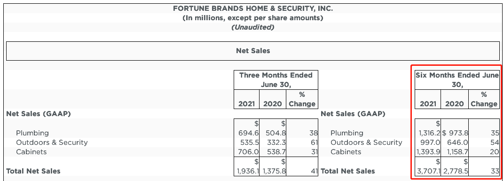Click three-month total net sales 1,375.8
Viewport: 504px width, 181px height.
274,171
